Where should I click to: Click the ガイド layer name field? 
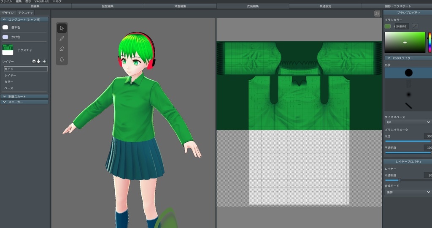(26, 69)
